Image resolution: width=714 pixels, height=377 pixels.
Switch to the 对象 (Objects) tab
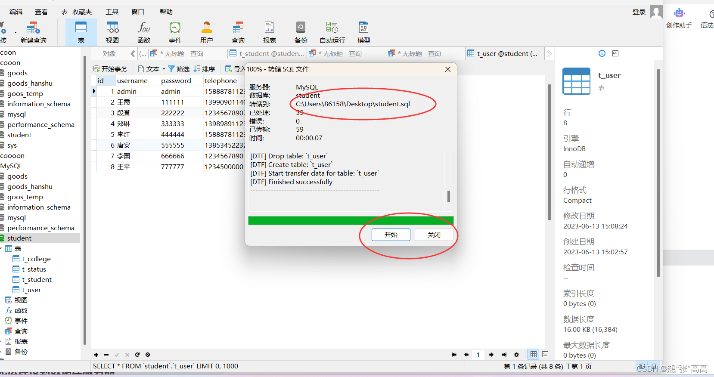pyautogui.click(x=109, y=53)
